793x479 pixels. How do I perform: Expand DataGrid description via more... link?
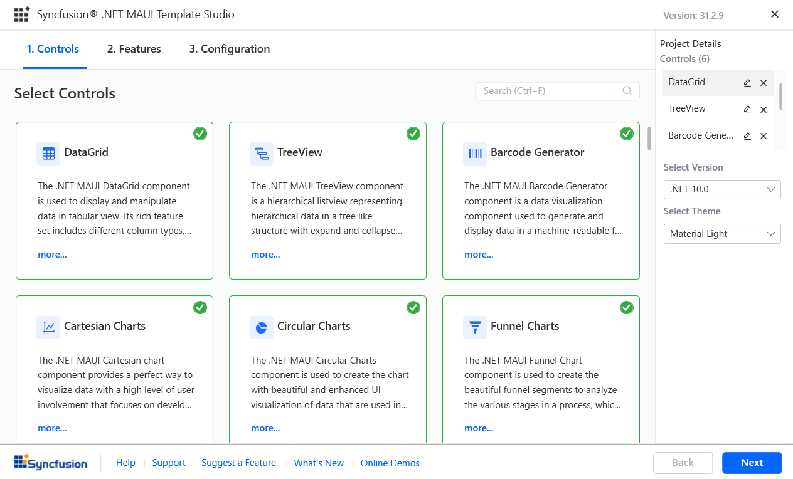(52, 255)
